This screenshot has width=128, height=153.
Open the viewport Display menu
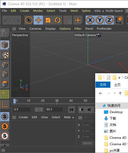coord(50,29)
